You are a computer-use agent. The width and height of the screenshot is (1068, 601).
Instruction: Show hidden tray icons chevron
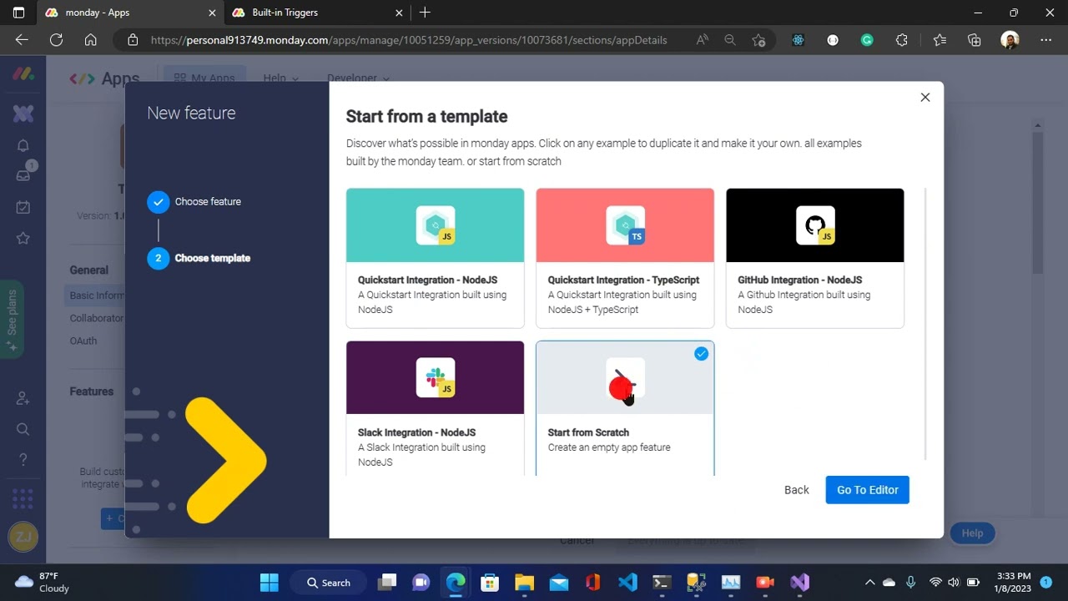(x=869, y=583)
